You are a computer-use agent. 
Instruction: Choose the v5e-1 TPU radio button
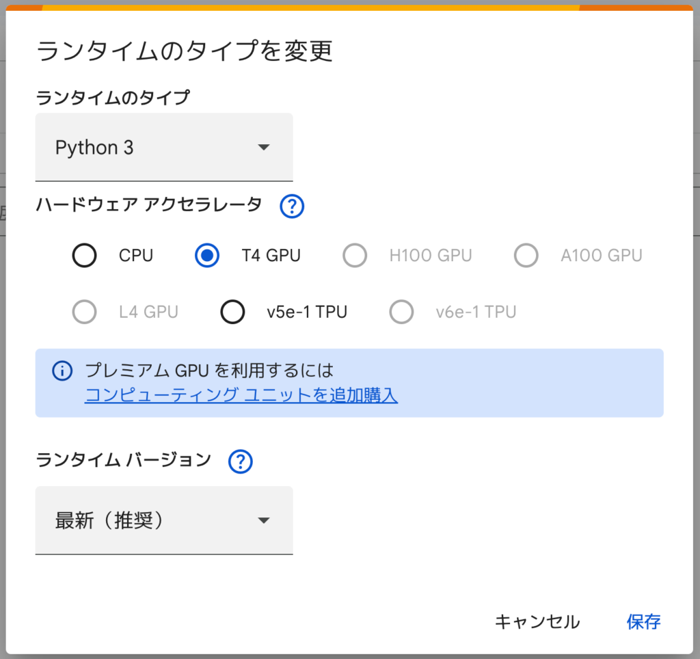(x=232, y=312)
